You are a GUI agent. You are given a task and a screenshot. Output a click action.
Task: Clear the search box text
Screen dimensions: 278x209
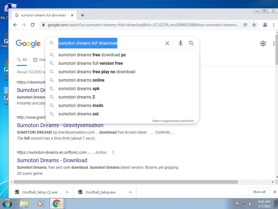(167, 43)
